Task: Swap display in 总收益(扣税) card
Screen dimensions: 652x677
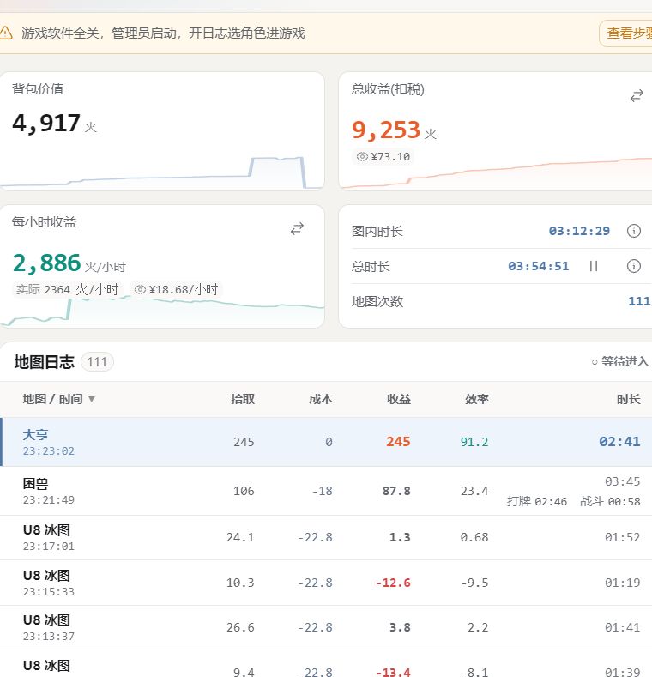Action: coord(637,96)
